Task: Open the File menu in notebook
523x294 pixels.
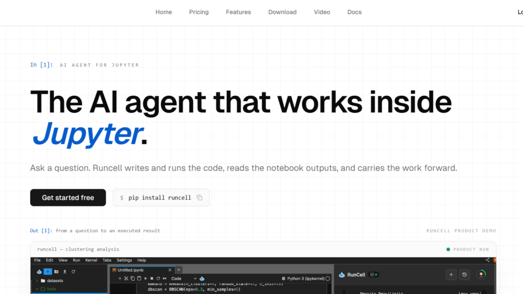Action: [x=37, y=260]
